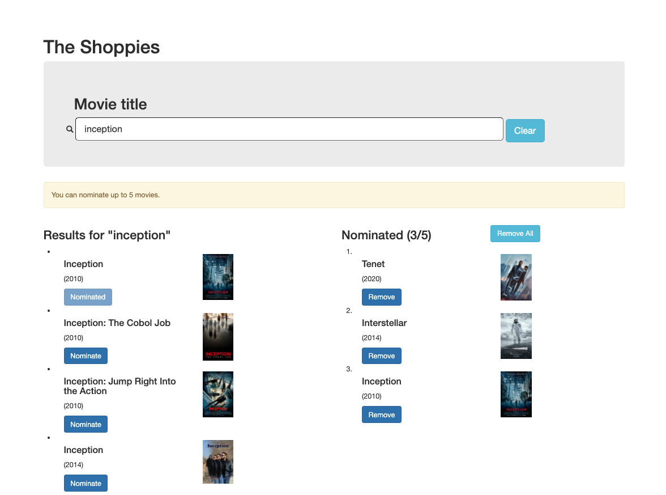This screenshot has height=495, width=666.
Task: Click the 'You can nominate up to 5 movies' notice
Action: (334, 195)
